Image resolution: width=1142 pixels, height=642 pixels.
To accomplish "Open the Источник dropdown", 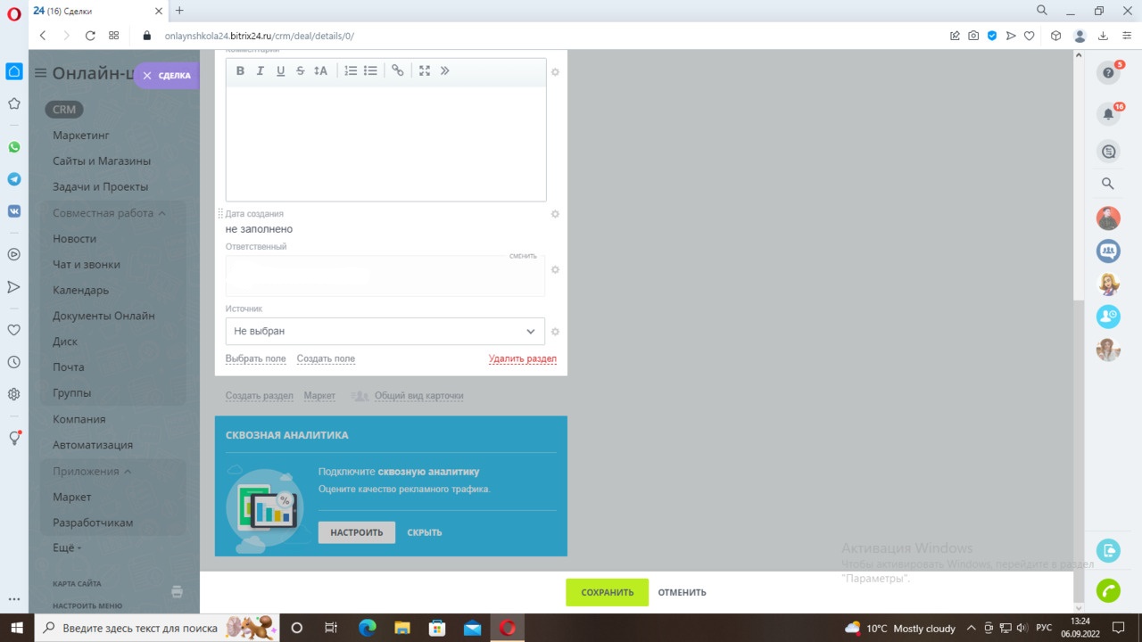I will (x=385, y=331).
